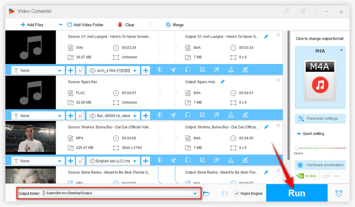
Task: Open Parameter settings
Action: point(320,118)
